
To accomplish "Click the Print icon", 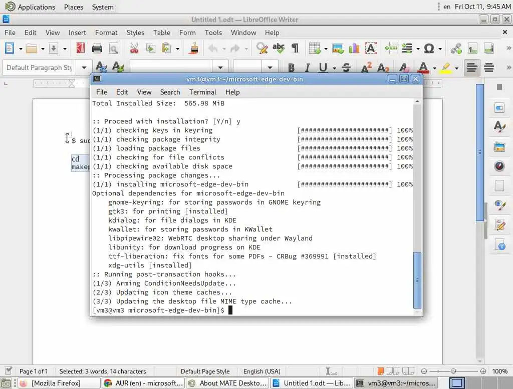I will click(x=97, y=48).
